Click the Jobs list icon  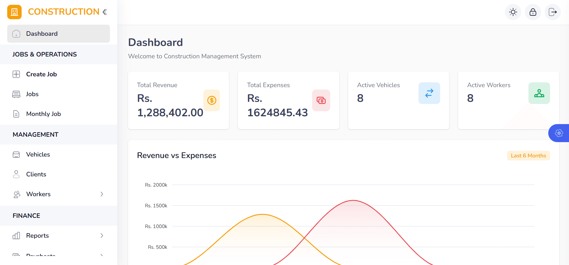pyautogui.click(x=16, y=94)
